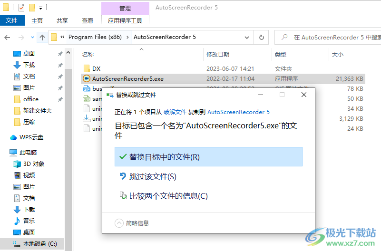Click the pin icon beside office

[60, 99]
